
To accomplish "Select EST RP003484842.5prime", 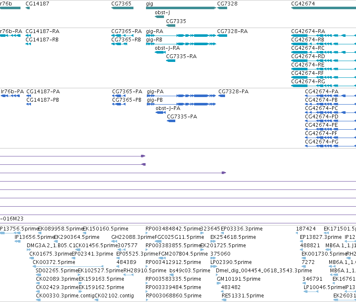I will point(174,229).
